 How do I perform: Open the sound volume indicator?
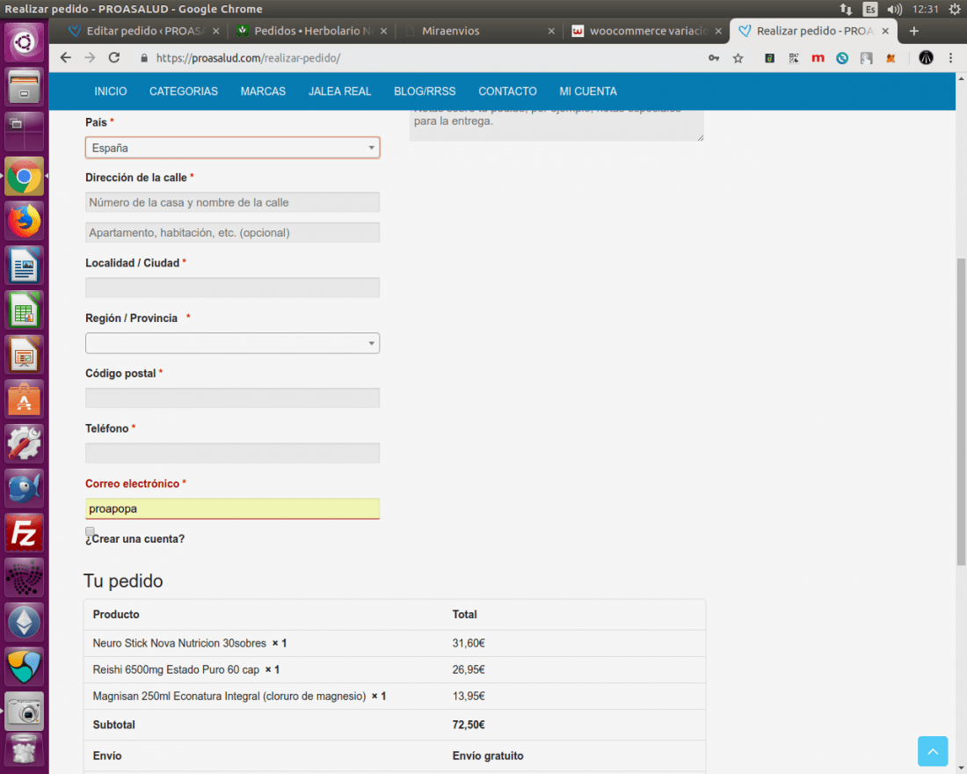click(x=894, y=10)
